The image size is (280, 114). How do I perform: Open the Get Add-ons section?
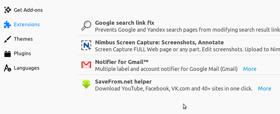[x=28, y=10]
